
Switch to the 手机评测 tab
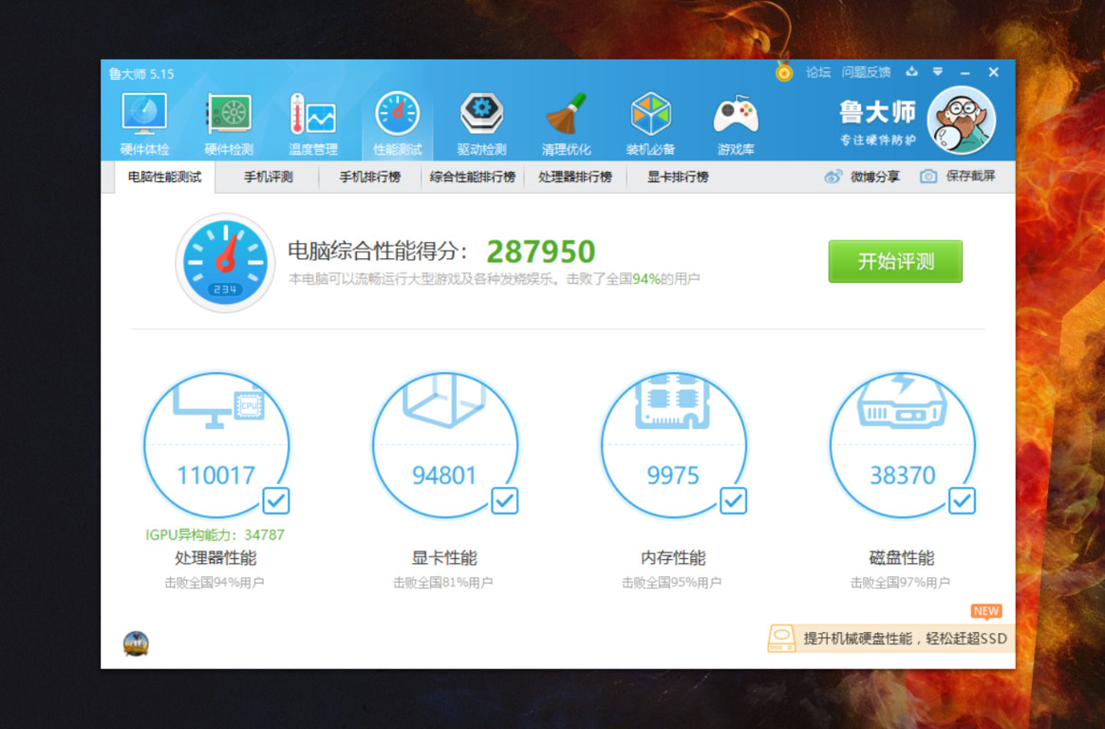tap(269, 177)
